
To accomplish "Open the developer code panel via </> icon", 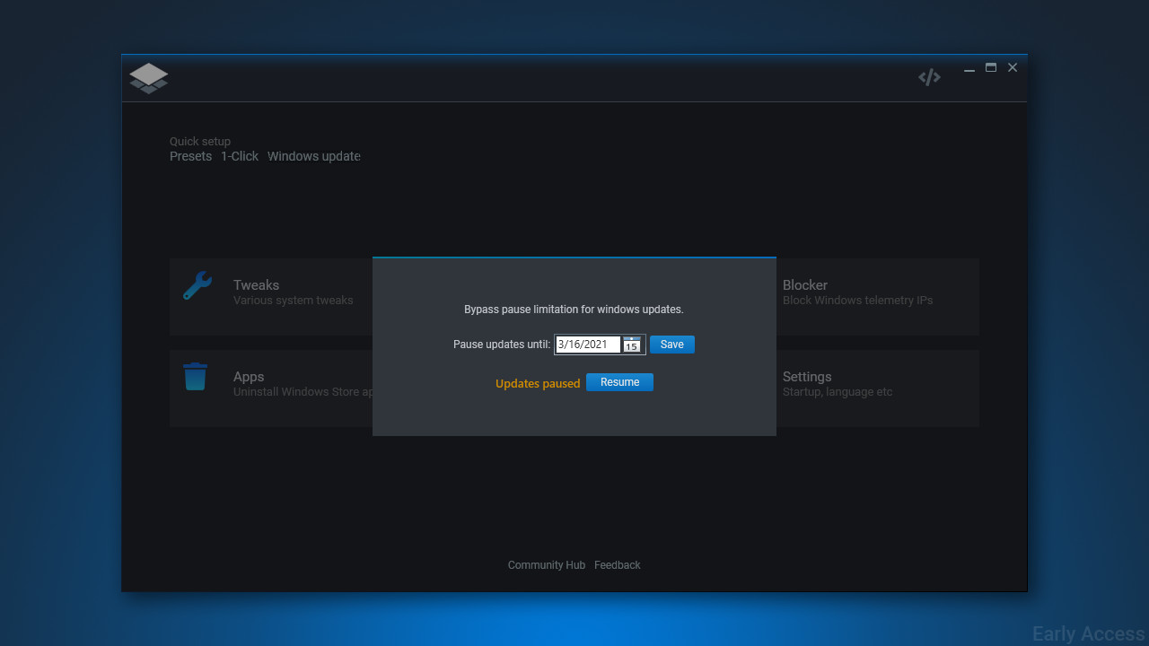I will click(929, 76).
